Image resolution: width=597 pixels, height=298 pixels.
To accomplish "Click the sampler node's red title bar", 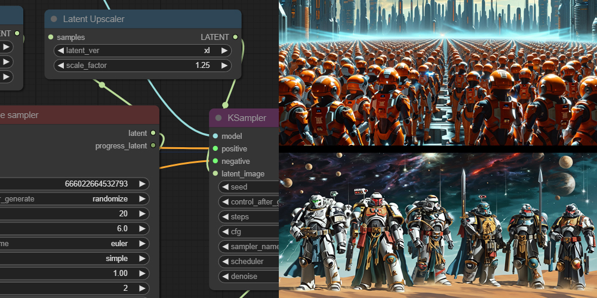I will (79, 115).
